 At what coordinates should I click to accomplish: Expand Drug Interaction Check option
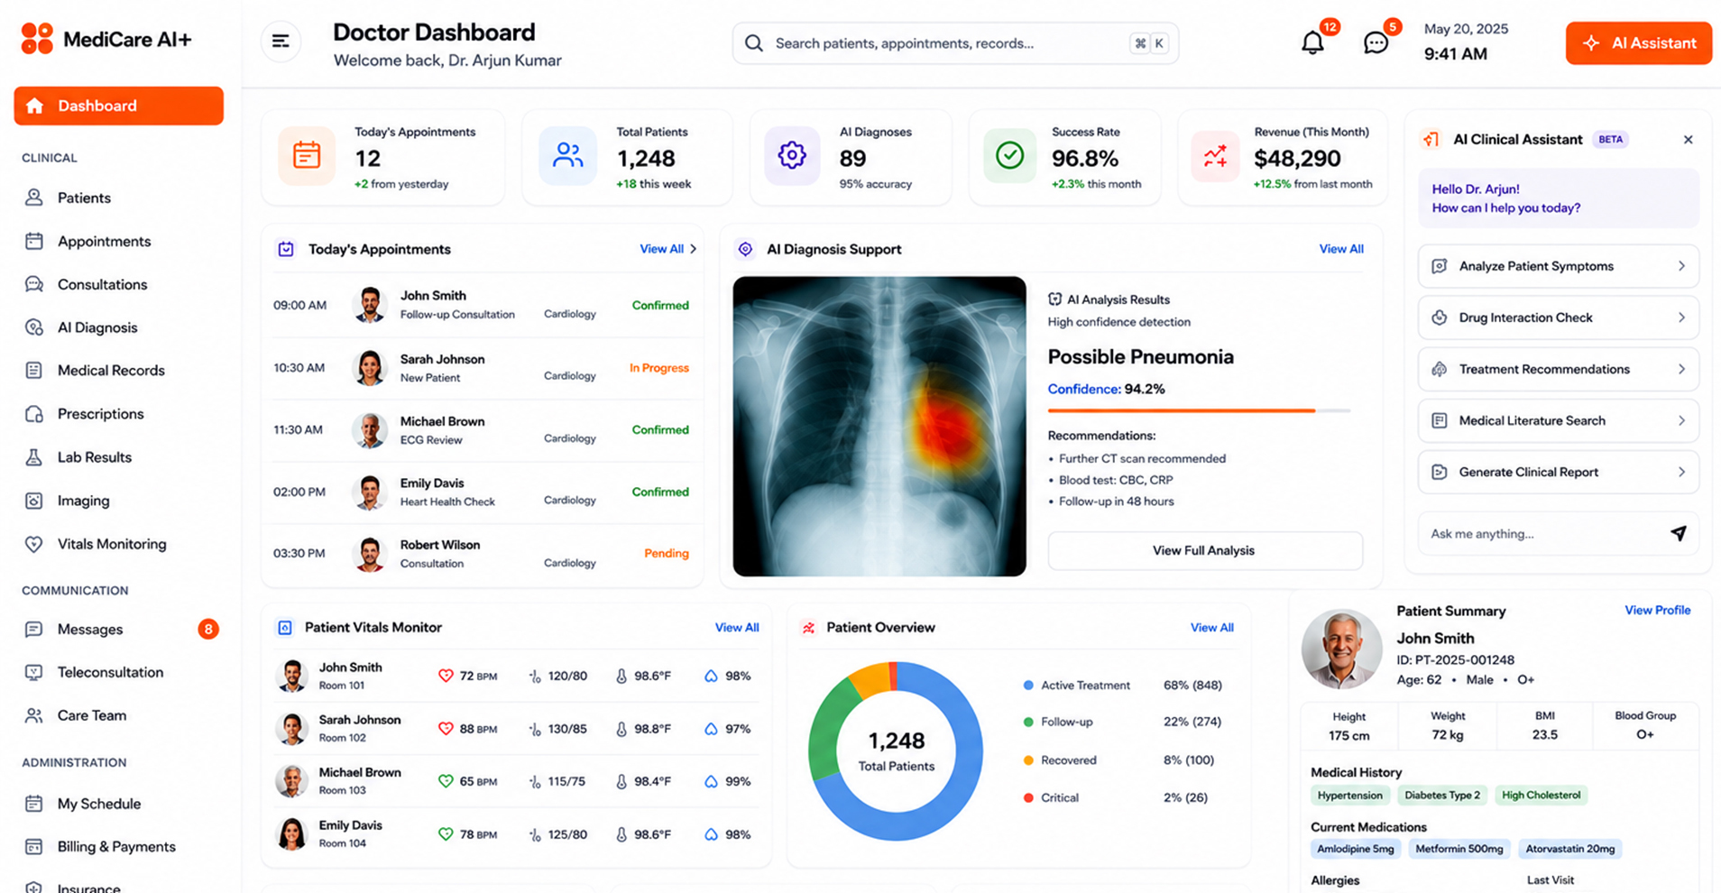pyautogui.click(x=1559, y=318)
